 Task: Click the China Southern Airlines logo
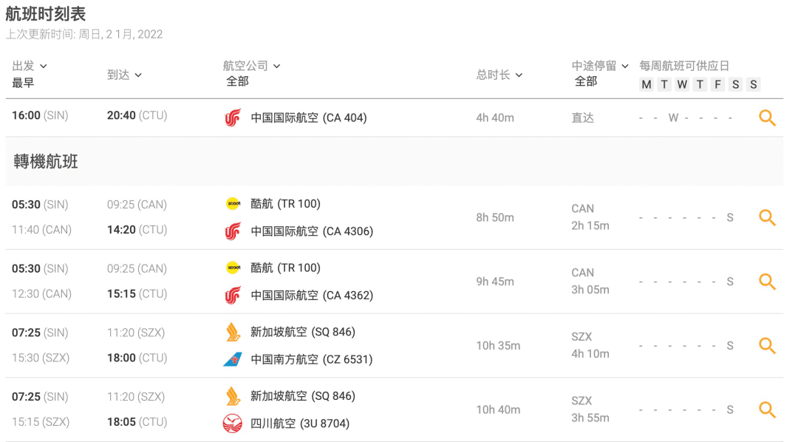(233, 359)
